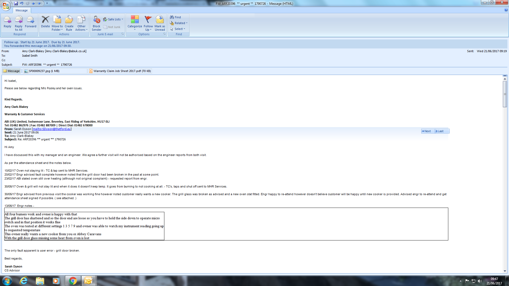The width and height of the screenshot is (509, 286).
Task: Select the Message body tab near attachments
Action: pyautogui.click(x=12, y=71)
